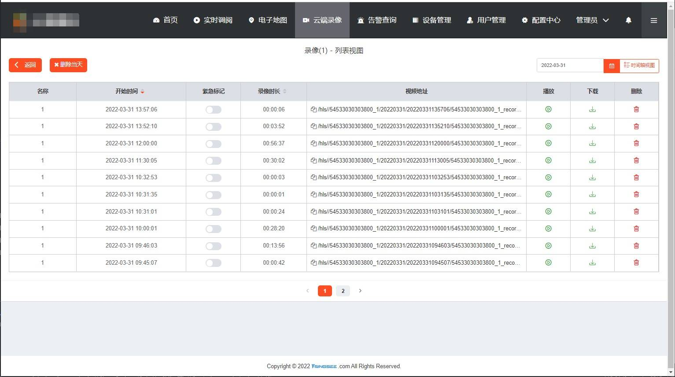Download the 10:31:35 recording
This screenshot has height=377, width=675.
pos(592,194)
